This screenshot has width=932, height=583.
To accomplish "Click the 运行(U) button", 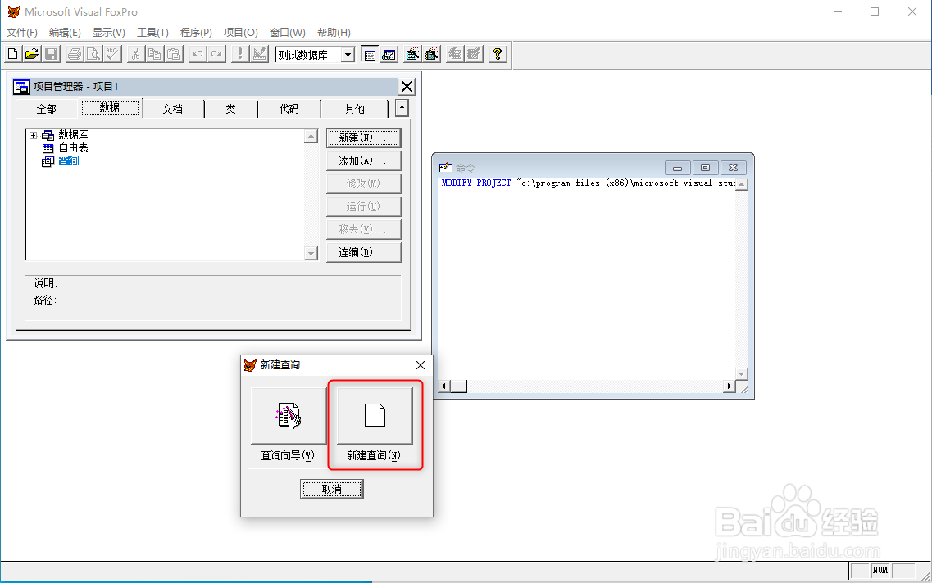I will click(363, 206).
